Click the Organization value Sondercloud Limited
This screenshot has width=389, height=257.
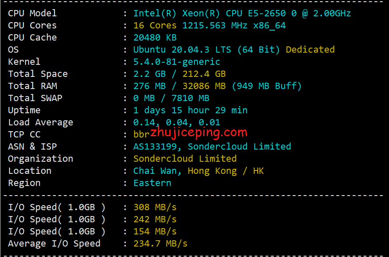(x=185, y=159)
